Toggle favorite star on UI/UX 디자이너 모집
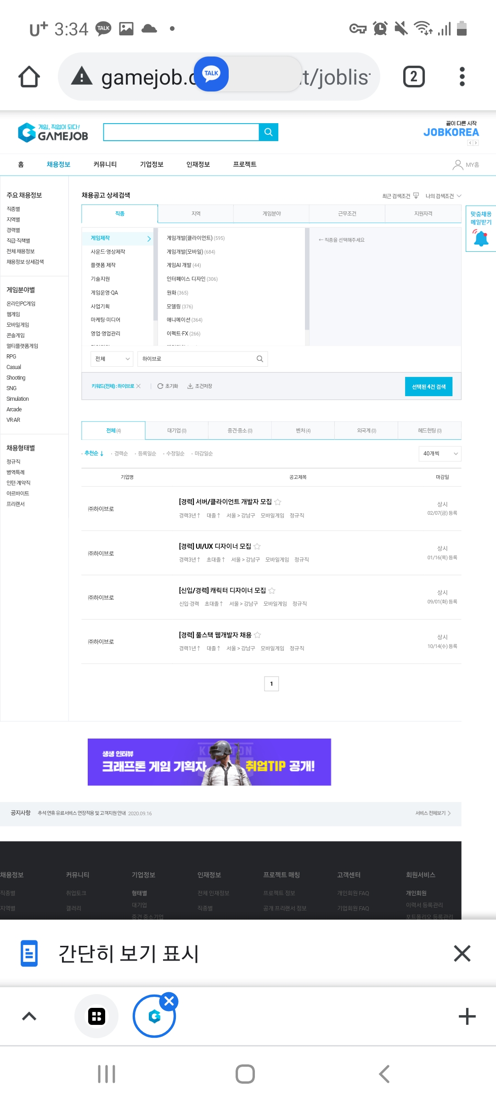 point(257,546)
